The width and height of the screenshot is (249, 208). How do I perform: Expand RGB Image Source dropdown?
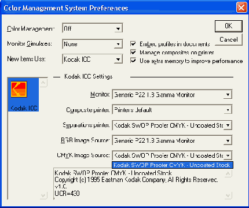click(228, 140)
